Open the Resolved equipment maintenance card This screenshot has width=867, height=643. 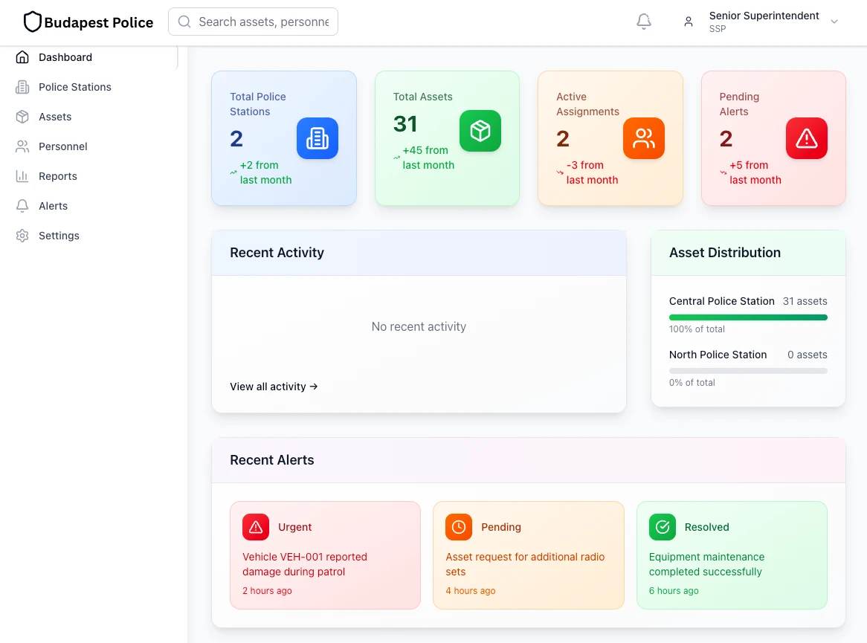(x=732, y=555)
